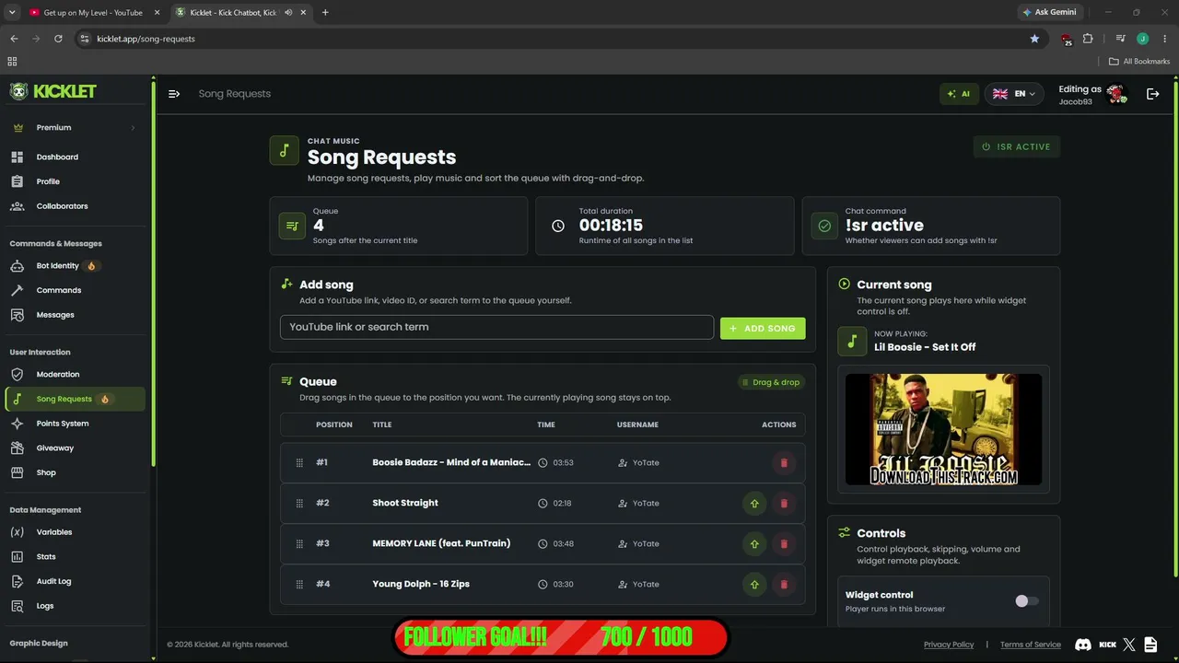
Task: Click the drag handle for song #3
Action: [299, 543]
